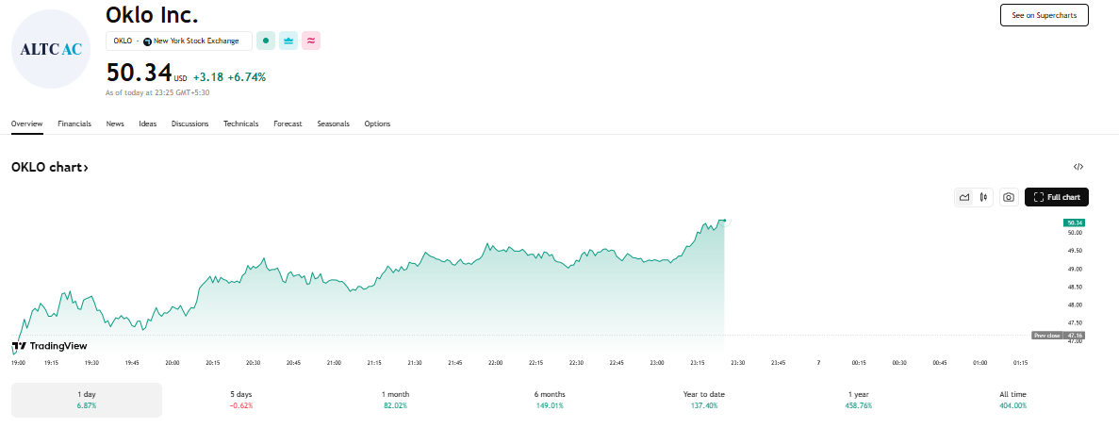Click the 50.34 current price label on axis
The width and height of the screenshot is (1119, 428).
tap(1074, 222)
